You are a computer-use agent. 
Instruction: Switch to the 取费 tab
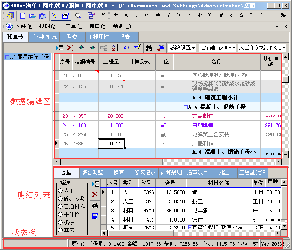click(x=72, y=37)
